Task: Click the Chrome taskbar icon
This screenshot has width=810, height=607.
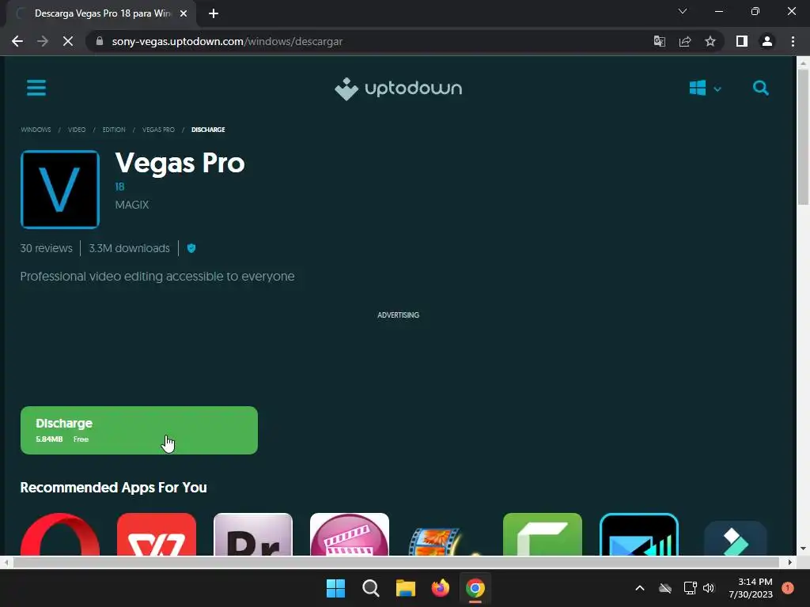Action: coord(475,588)
